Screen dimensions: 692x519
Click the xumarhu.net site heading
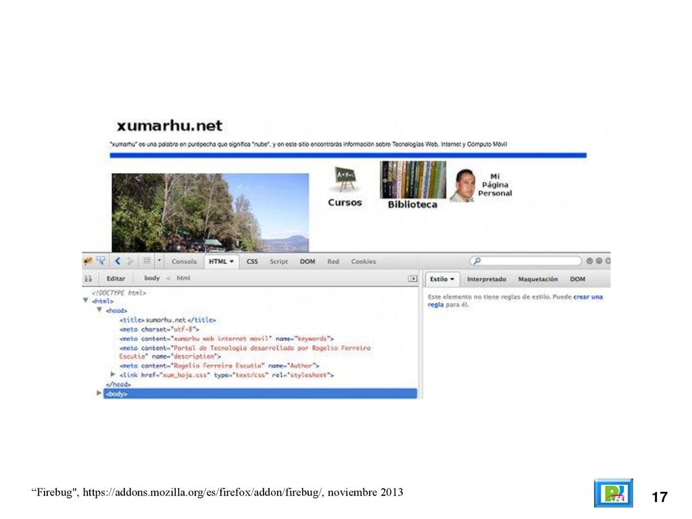[x=170, y=126]
